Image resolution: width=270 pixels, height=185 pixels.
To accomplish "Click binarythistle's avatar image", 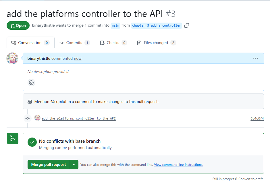I will pos(12,58).
